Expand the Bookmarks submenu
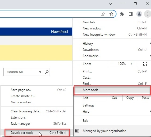This screenshot has width=151, height=137. point(112,56)
